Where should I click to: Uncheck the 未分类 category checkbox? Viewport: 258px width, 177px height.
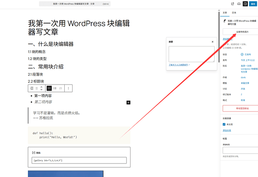click(224, 124)
